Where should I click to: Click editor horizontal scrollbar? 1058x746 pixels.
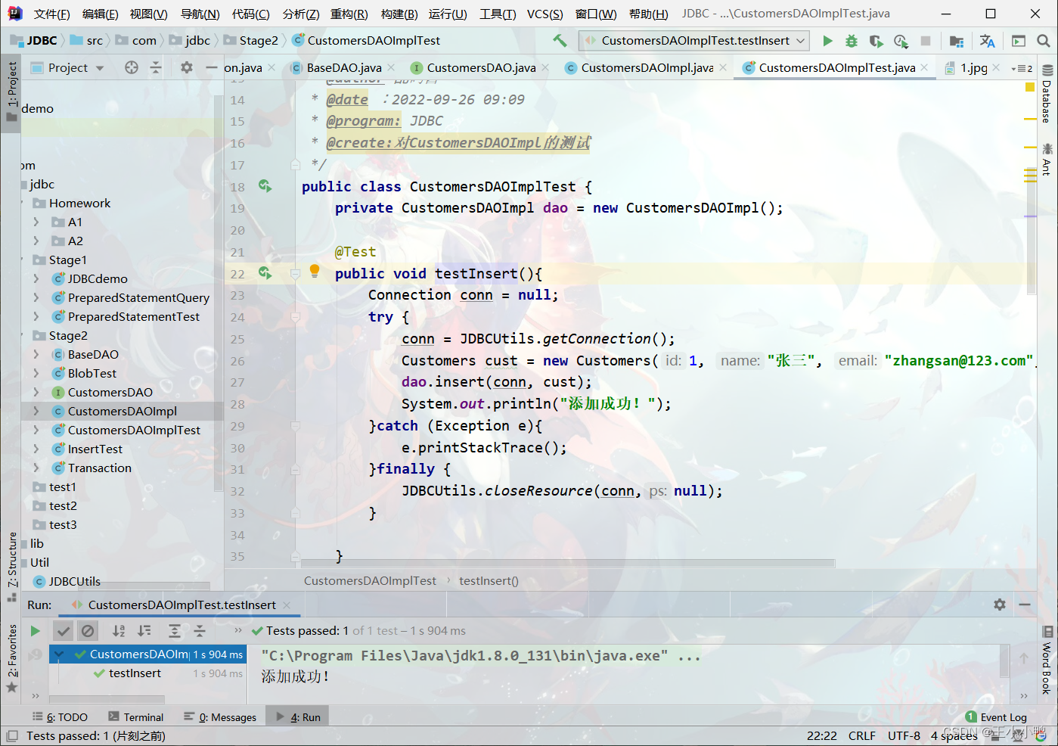coord(567,563)
